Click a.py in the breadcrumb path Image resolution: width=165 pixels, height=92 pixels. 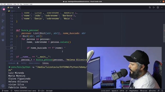[x=12, y=11]
